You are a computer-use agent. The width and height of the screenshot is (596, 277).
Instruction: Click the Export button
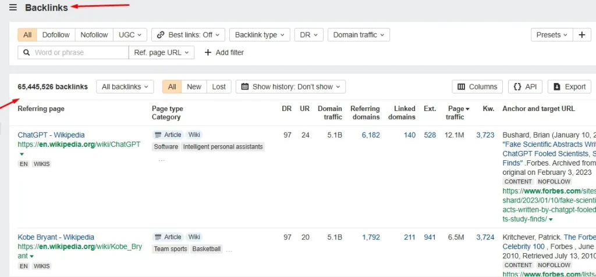coord(569,87)
